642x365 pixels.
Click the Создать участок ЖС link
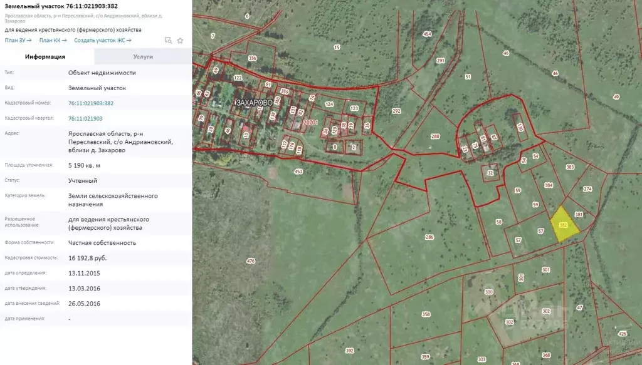102,40
